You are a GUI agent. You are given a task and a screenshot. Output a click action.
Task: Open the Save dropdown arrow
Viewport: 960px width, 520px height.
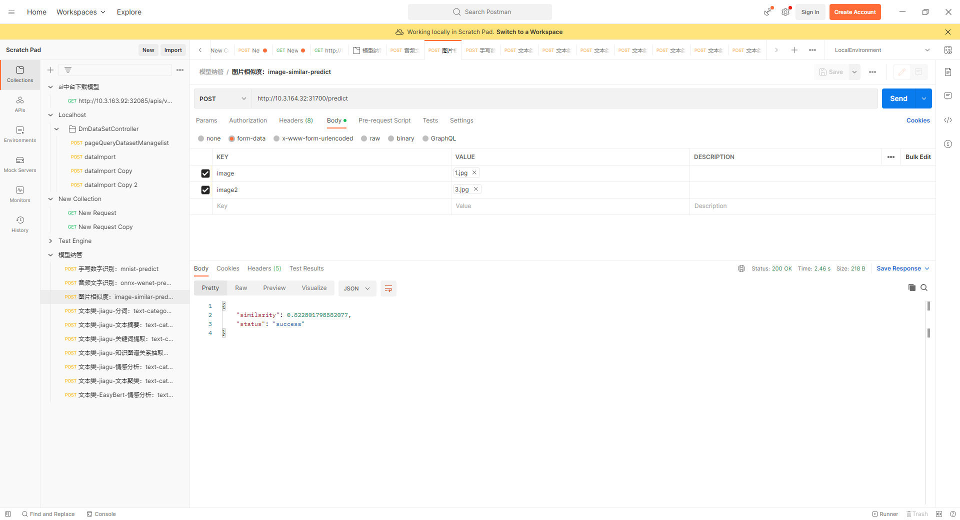854,72
